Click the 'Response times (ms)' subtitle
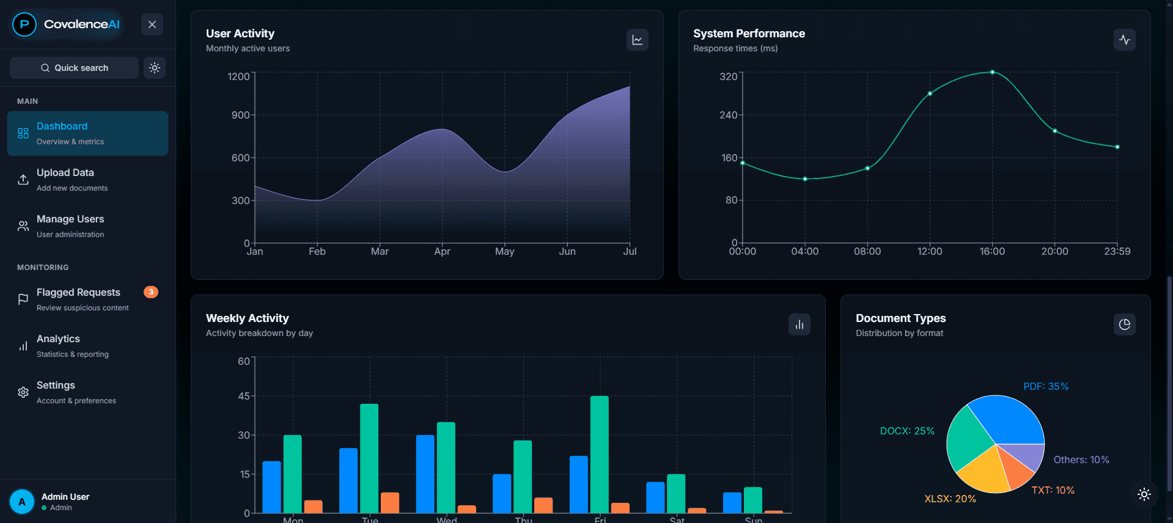 735,48
